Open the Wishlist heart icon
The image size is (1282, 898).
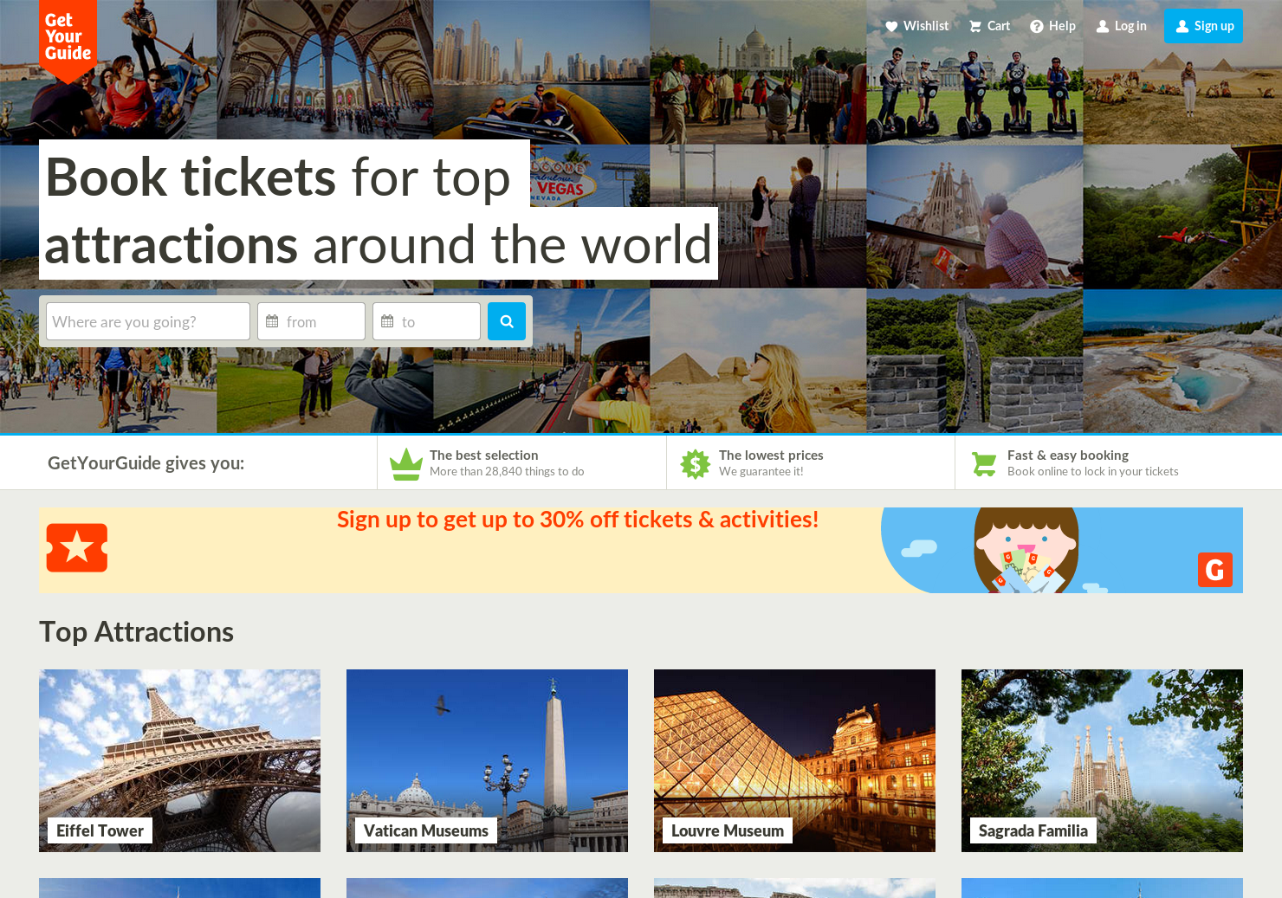coord(892,25)
